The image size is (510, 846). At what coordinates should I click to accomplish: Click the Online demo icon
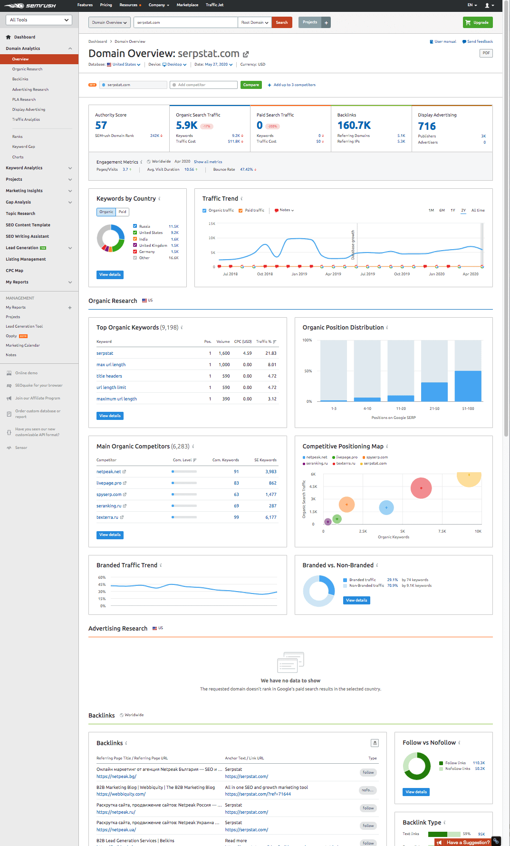[9, 373]
